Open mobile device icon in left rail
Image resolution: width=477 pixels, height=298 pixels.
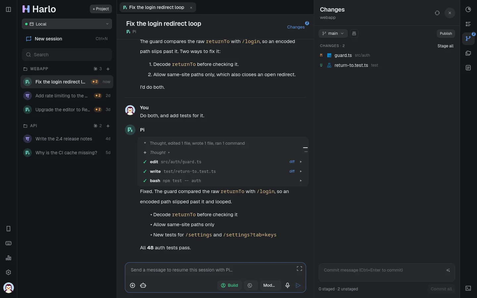pyautogui.click(x=9, y=229)
